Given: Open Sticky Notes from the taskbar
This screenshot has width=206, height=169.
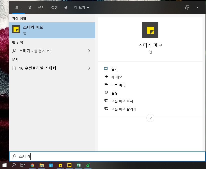Looking at the screenshot, I should pyautogui.click(x=60, y=165).
